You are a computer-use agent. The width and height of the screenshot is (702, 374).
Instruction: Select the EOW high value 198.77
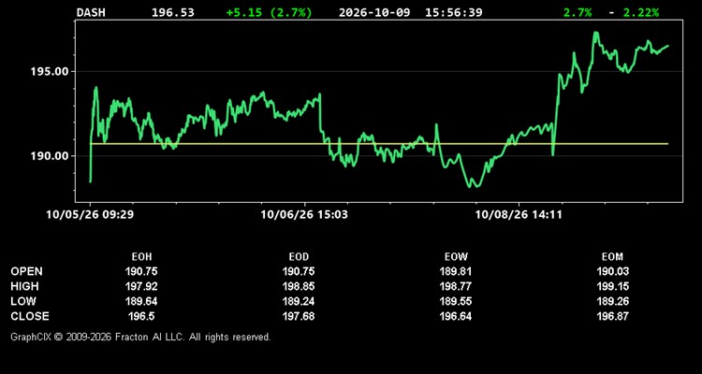tap(456, 286)
